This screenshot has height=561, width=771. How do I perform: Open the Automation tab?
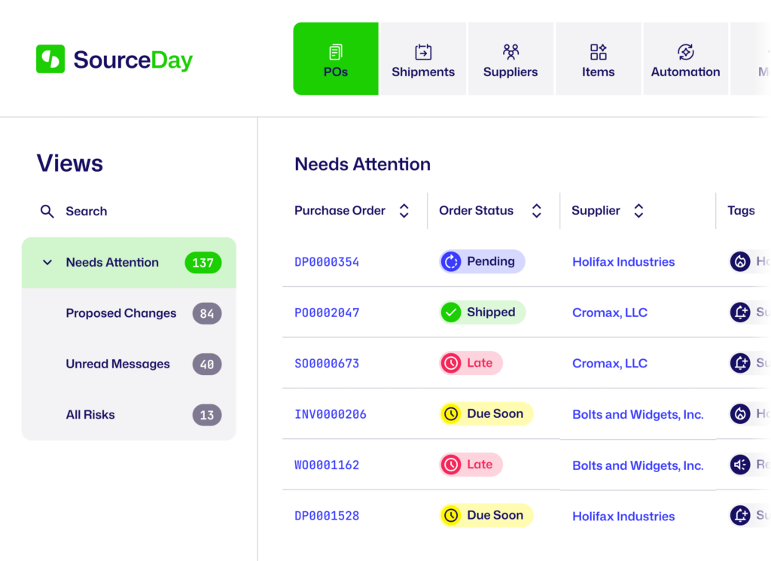pos(685,59)
